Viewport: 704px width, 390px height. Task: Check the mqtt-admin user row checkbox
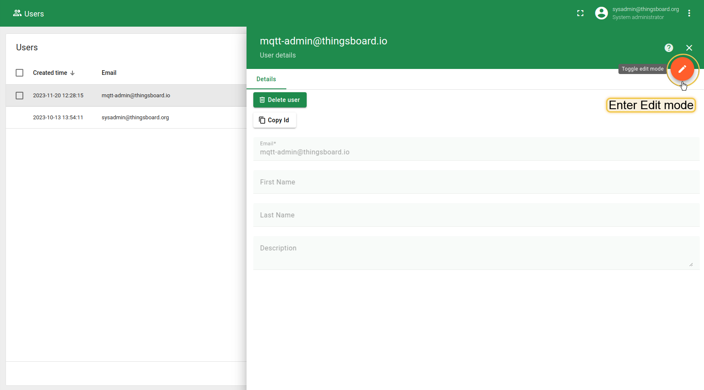click(19, 96)
